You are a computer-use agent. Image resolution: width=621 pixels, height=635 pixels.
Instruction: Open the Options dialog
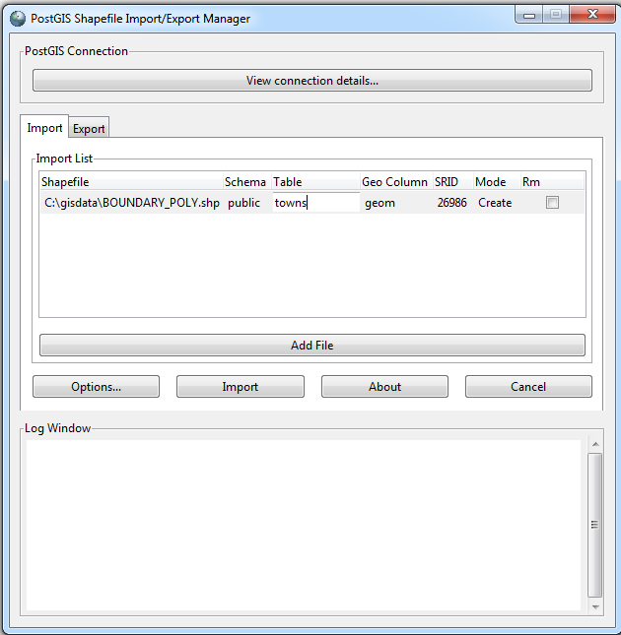click(96, 386)
